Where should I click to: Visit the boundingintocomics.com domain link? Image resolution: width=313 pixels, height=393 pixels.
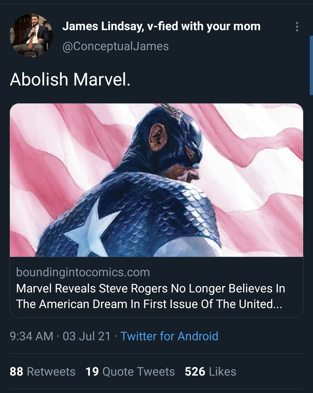[x=83, y=272]
